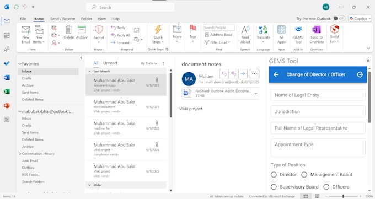Screen dimensions: 375x199
Task: Reverse sort order arrow
Action: 163,63
